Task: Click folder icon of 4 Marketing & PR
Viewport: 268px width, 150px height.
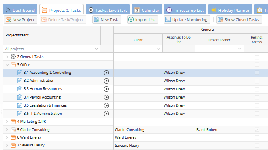Action: click(x=13, y=122)
